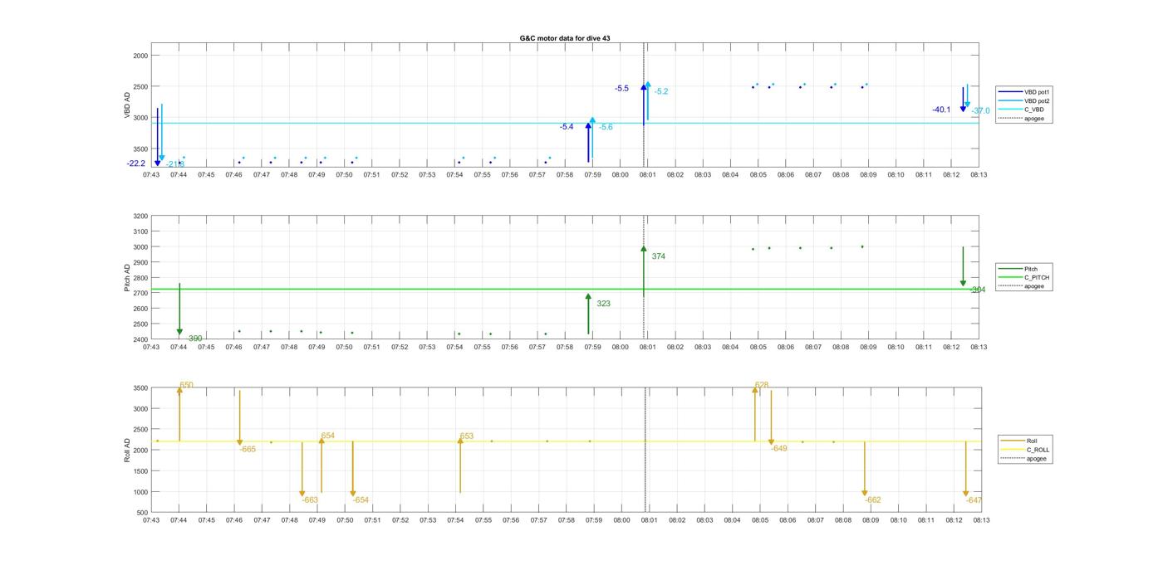Click the "2000" tick on VBD axis
This screenshot has width=1163, height=575.
click(140, 56)
